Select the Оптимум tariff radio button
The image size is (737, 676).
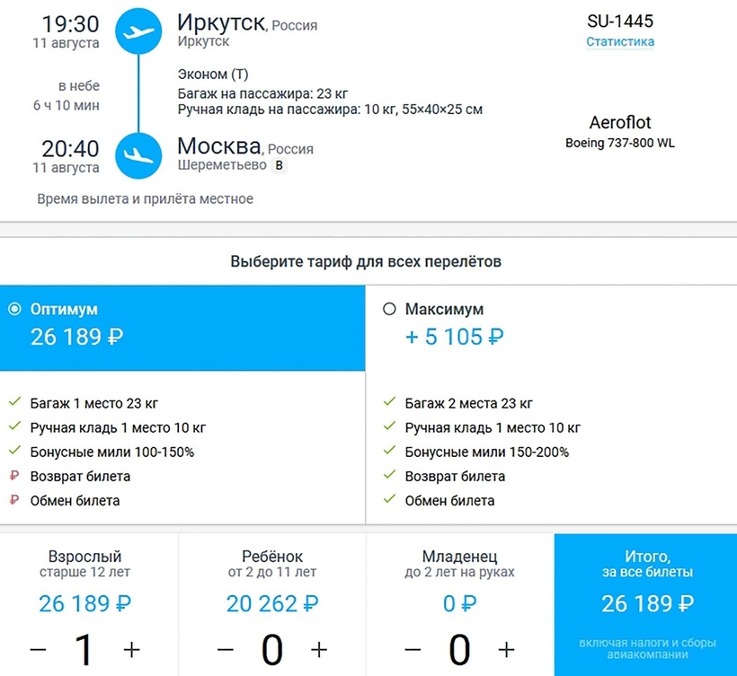tap(13, 310)
